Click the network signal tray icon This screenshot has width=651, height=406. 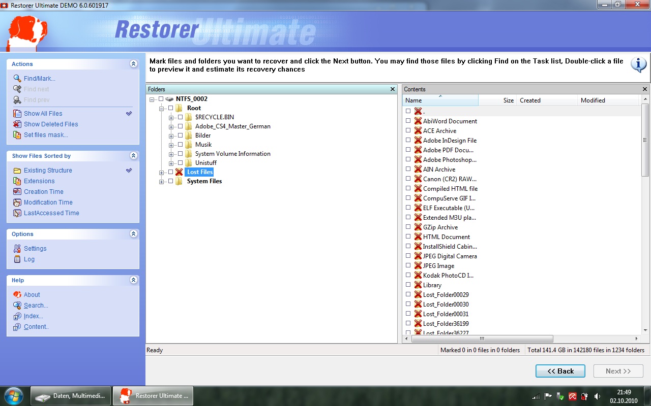click(536, 396)
